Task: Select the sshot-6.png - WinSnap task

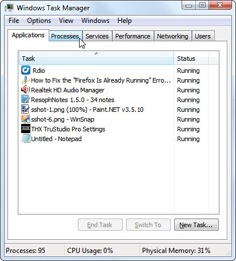Action: pyautogui.click(x=62, y=119)
